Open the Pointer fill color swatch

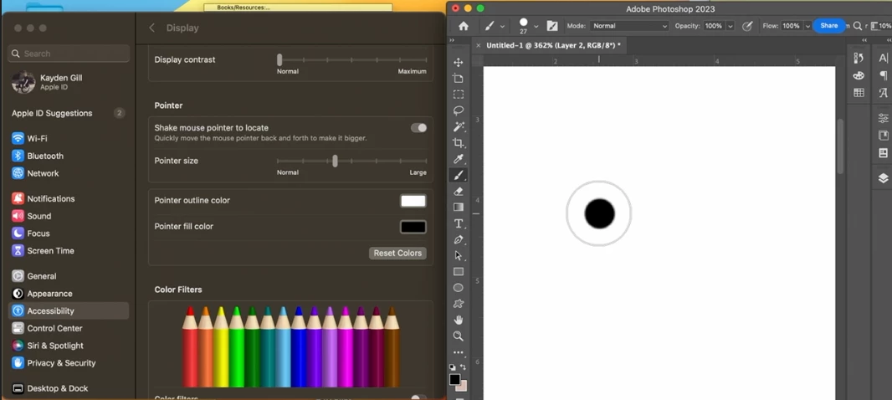tap(413, 227)
